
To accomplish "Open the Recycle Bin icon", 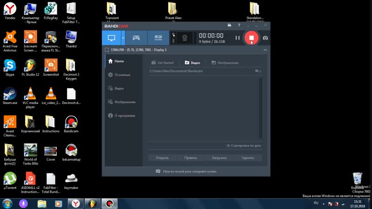I will [357, 181].
